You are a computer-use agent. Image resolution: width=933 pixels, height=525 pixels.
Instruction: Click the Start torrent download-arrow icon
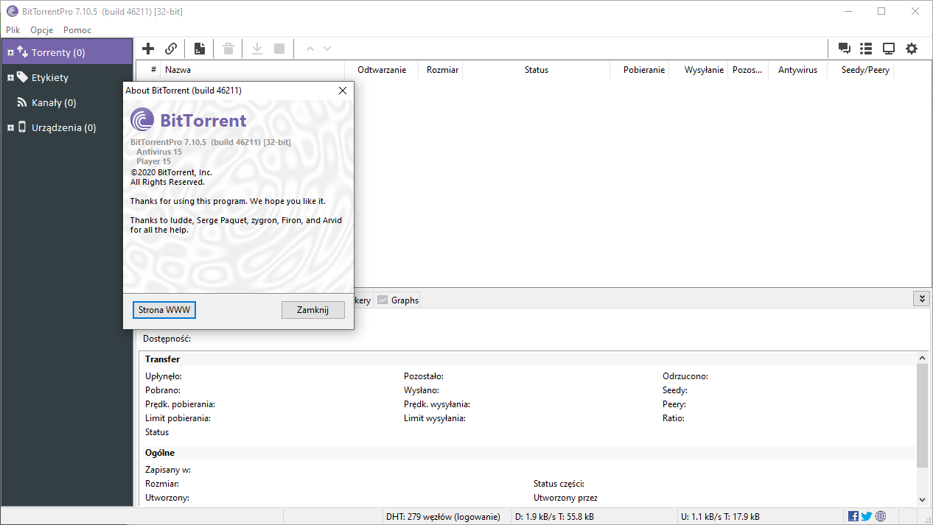257,49
